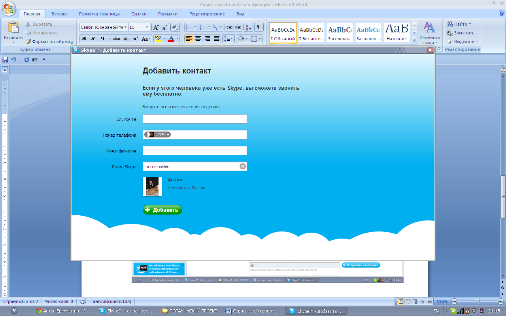Viewport: 506px width, 316px height.
Task: Select the Обычный style thumbnail
Action: point(283,32)
